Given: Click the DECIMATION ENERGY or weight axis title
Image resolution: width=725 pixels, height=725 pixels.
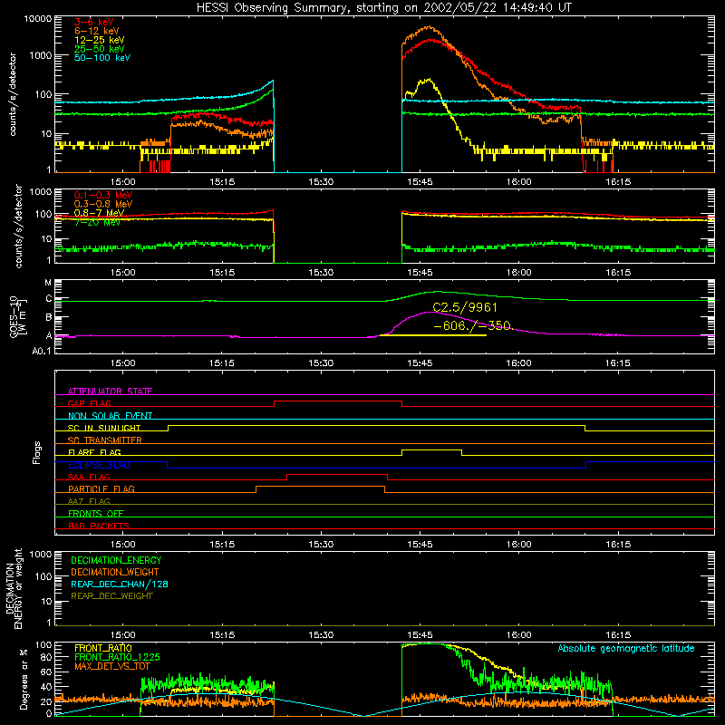Looking at the screenshot, I should click(x=14, y=588).
